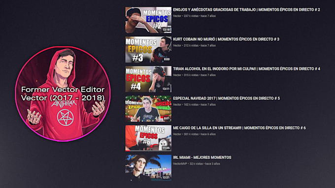The width and height of the screenshot is (335, 188).
Task: Click 'Vector • 237 k vistas' info line
Action: click(x=194, y=16)
